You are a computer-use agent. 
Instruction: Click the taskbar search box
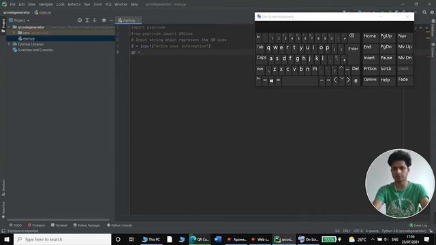click(x=62, y=239)
